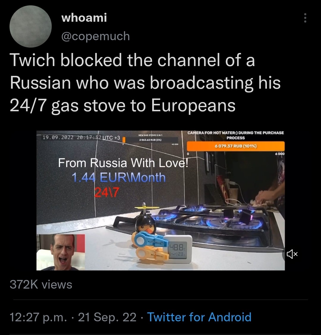Unmute the video with the speaker icon
The image size is (321, 335).
pos(292,254)
